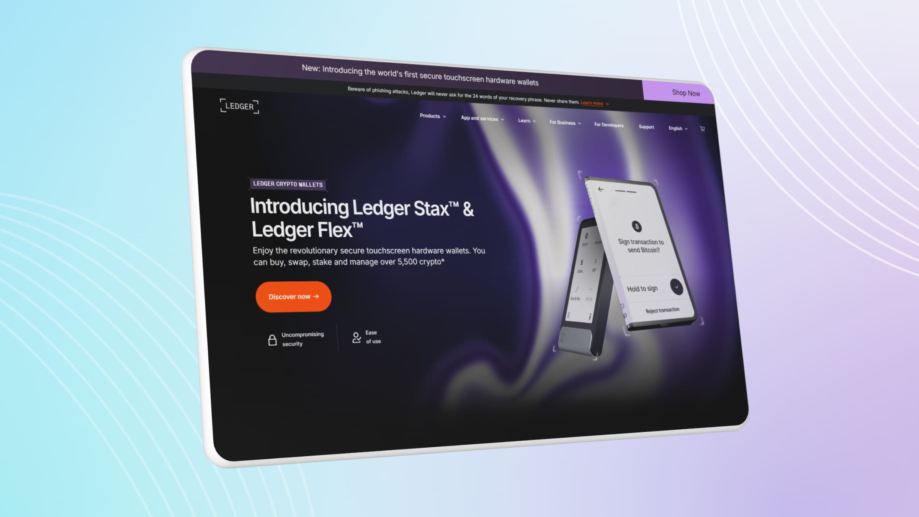
Task: Click the lock/security icon
Action: 272,340
